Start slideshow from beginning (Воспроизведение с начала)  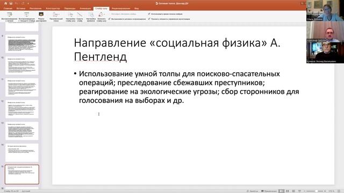(x=9, y=17)
